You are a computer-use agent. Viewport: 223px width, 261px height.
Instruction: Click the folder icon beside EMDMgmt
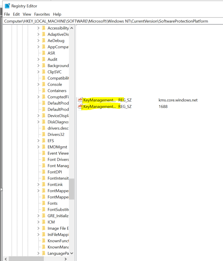[x=44, y=147]
